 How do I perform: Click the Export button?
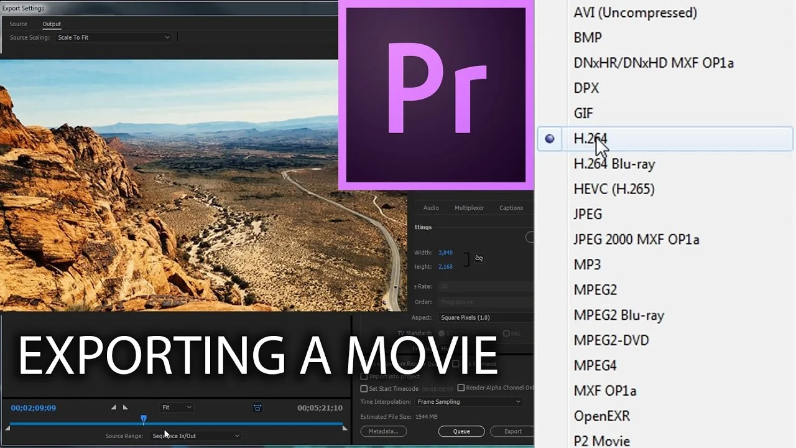512,431
